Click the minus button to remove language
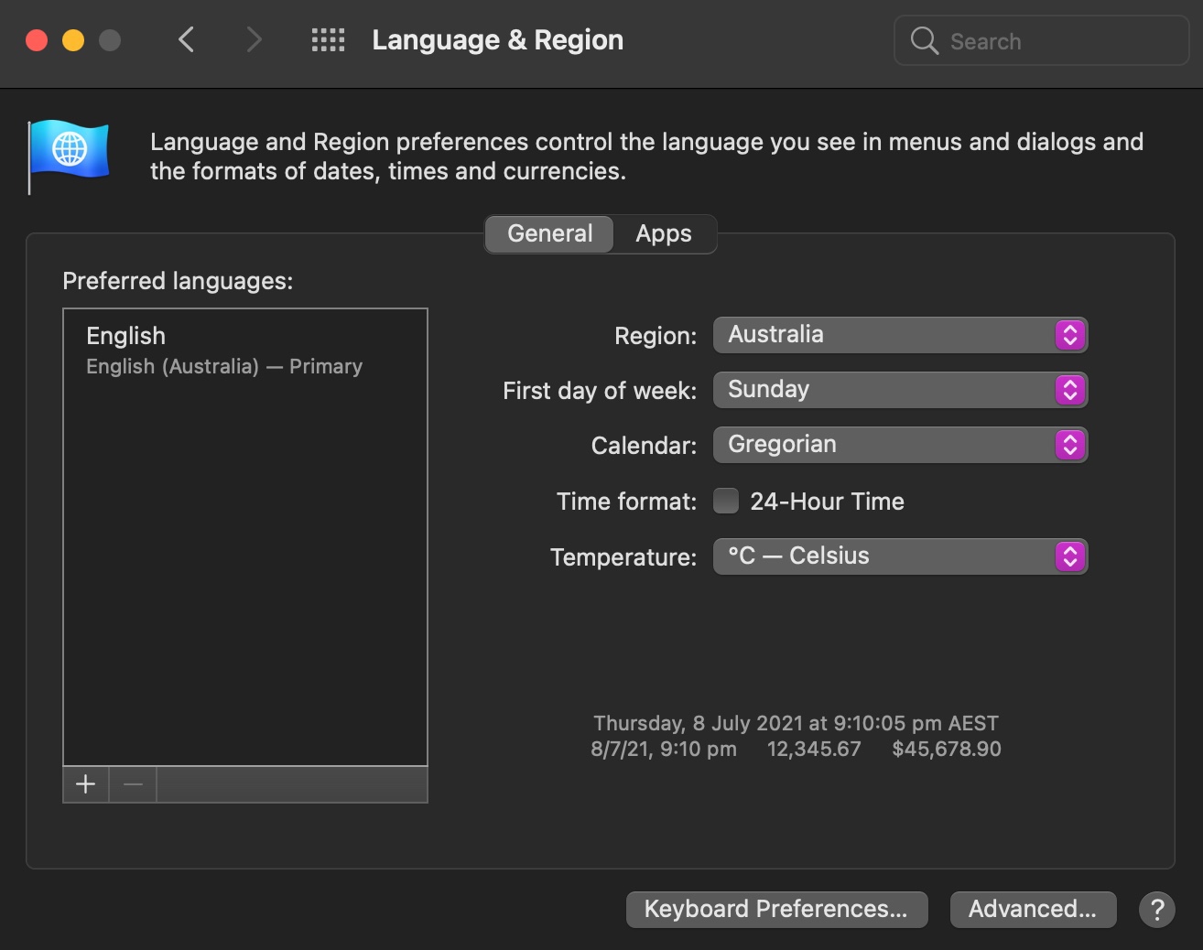This screenshot has width=1203, height=950. tap(133, 784)
